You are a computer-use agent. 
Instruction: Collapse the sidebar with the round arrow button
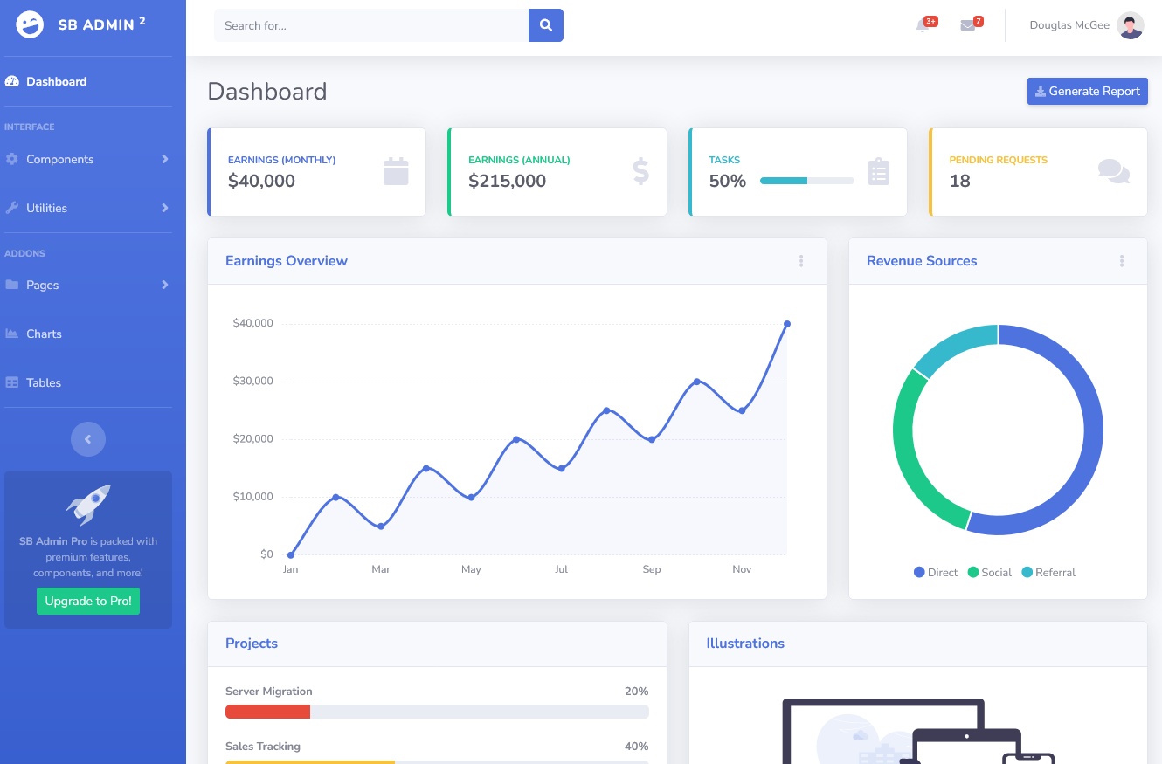[x=88, y=439]
